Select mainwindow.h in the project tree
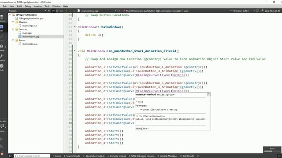This screenshot has width=282, height=158. point(30,25)
